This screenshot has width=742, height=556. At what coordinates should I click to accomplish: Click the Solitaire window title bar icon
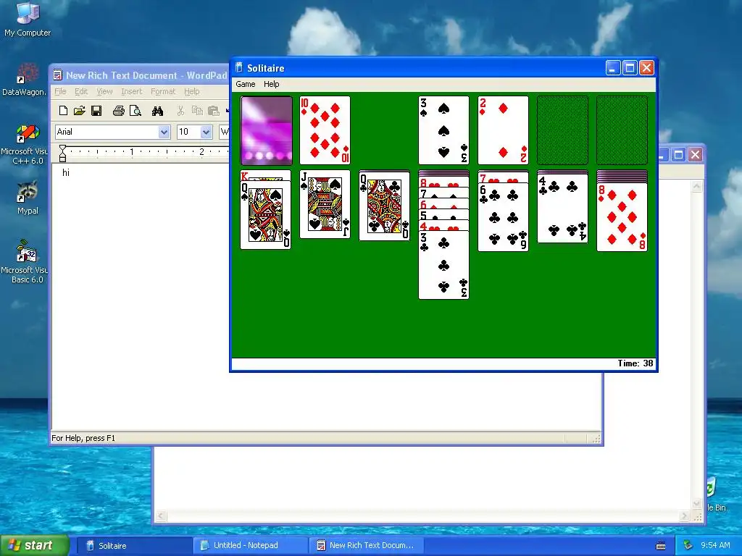239,68
